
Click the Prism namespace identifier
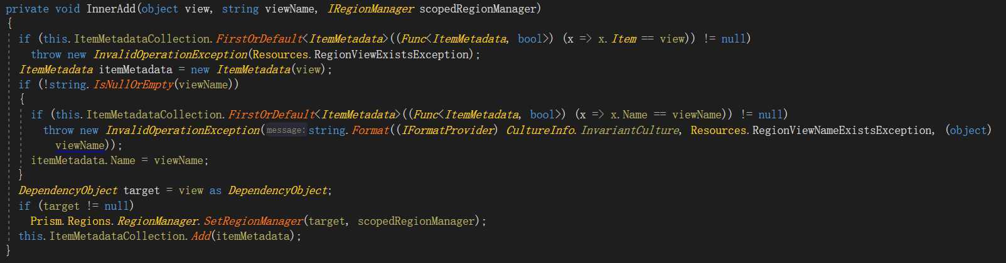pos(46,221)
